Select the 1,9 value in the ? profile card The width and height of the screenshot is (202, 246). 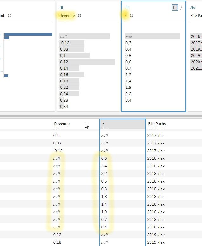128,87
